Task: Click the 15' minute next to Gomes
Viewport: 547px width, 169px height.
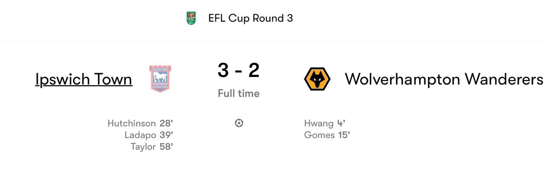Action: (x=344, y=135)
